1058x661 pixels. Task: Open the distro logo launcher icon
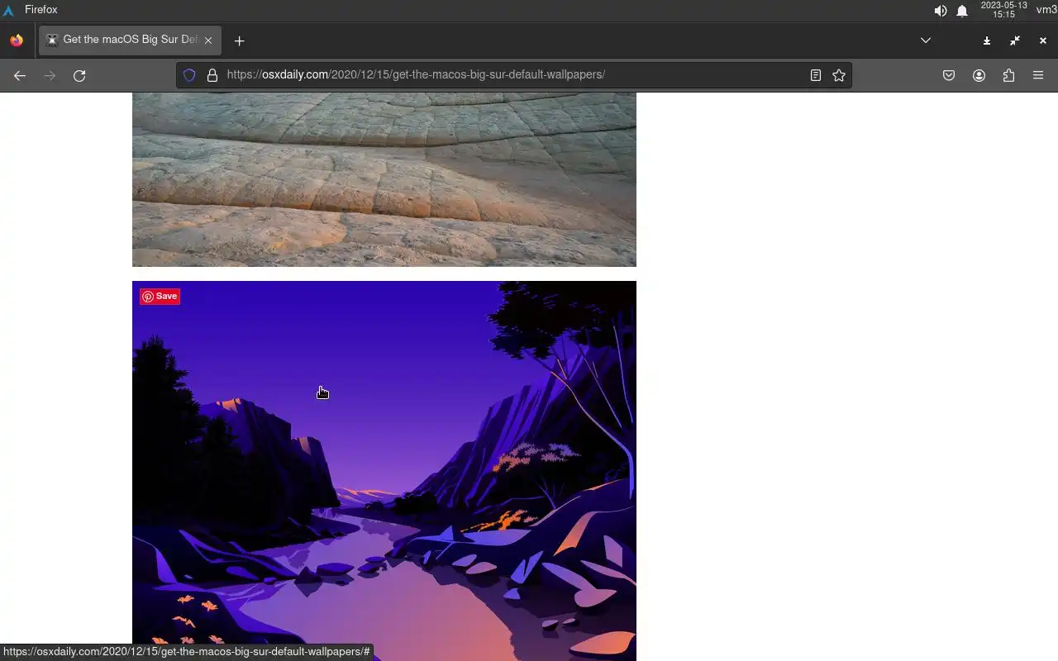click(x=9, y=11)
